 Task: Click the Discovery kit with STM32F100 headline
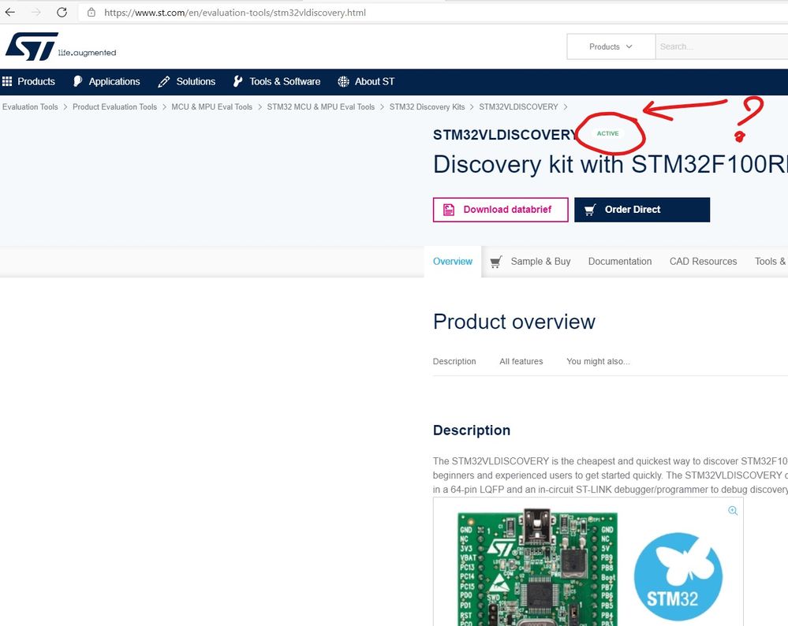pos(610,164)
